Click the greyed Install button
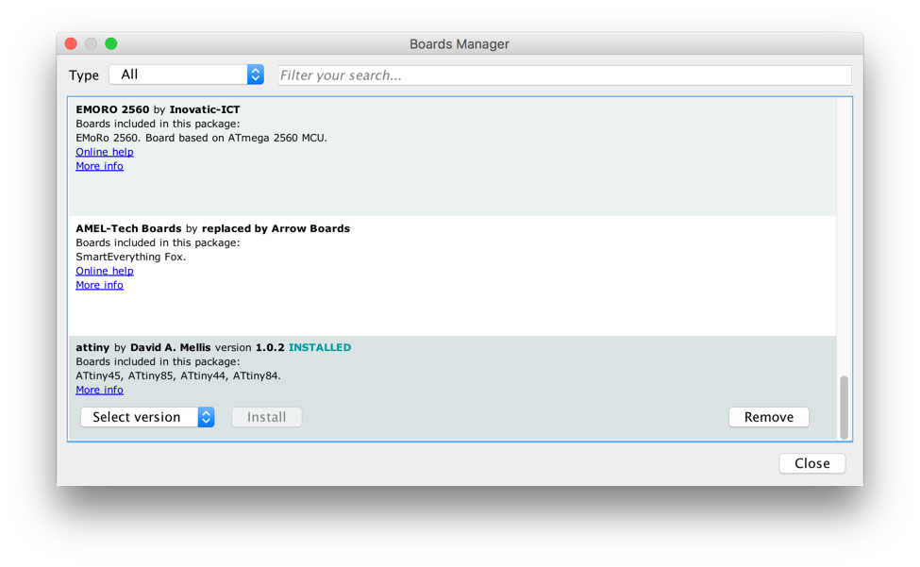This screenshot has width=920, height=567. coord(267,417)
